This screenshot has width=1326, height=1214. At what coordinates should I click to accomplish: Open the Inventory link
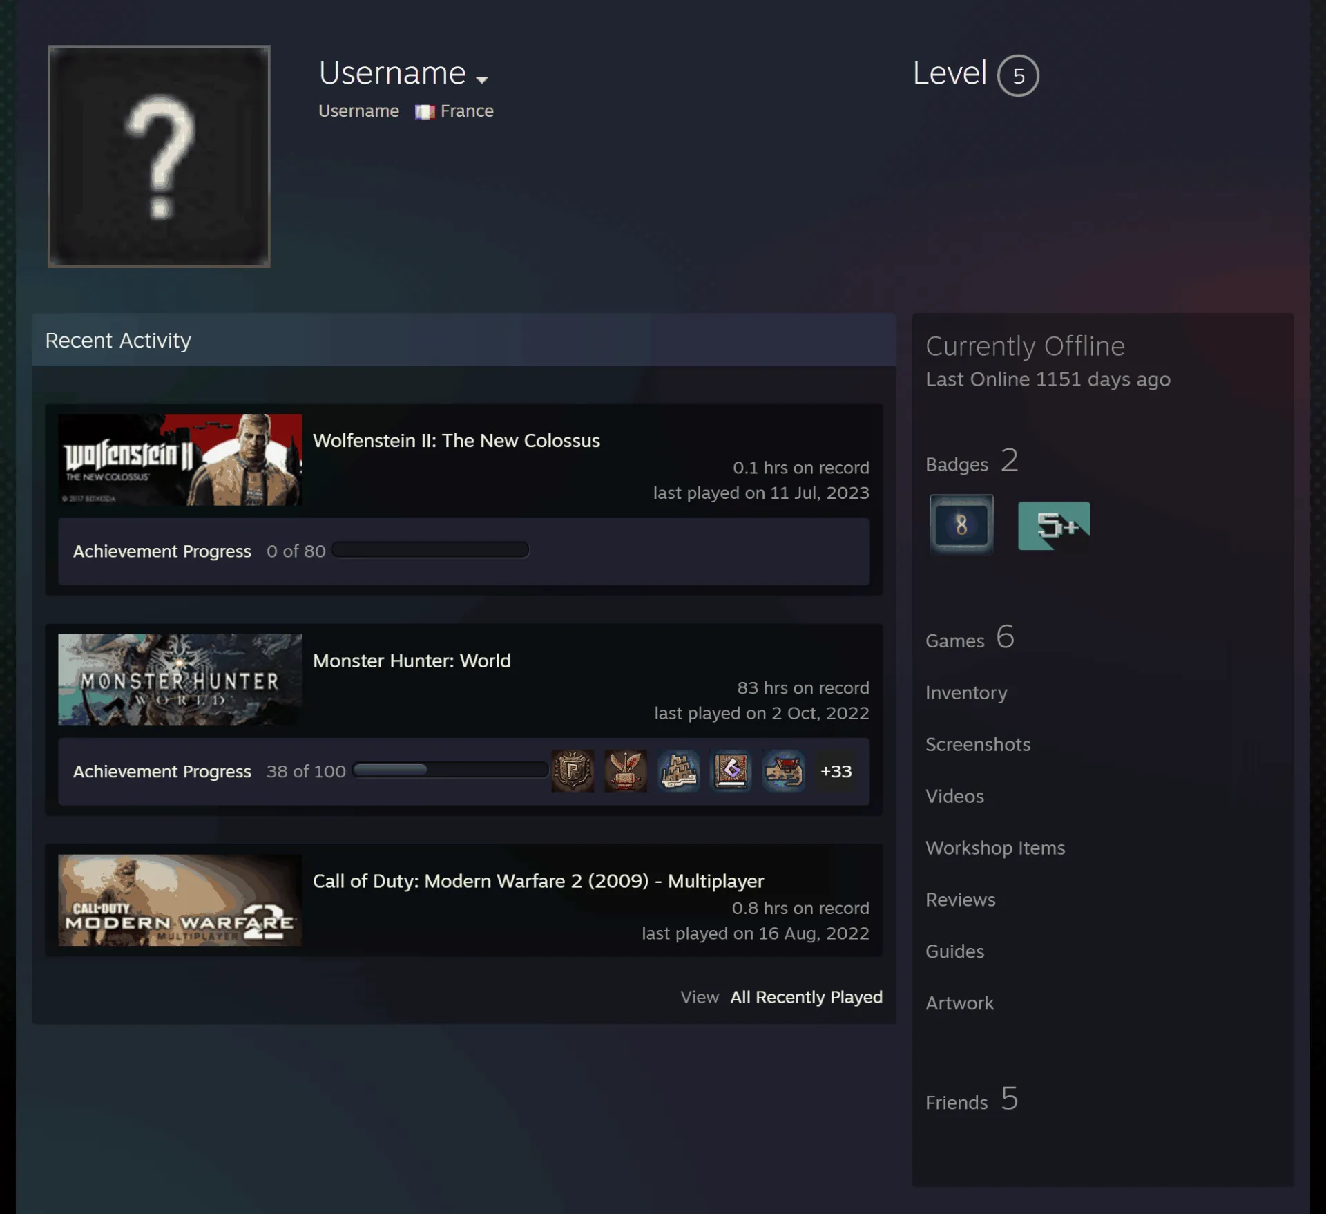[966, 693]
